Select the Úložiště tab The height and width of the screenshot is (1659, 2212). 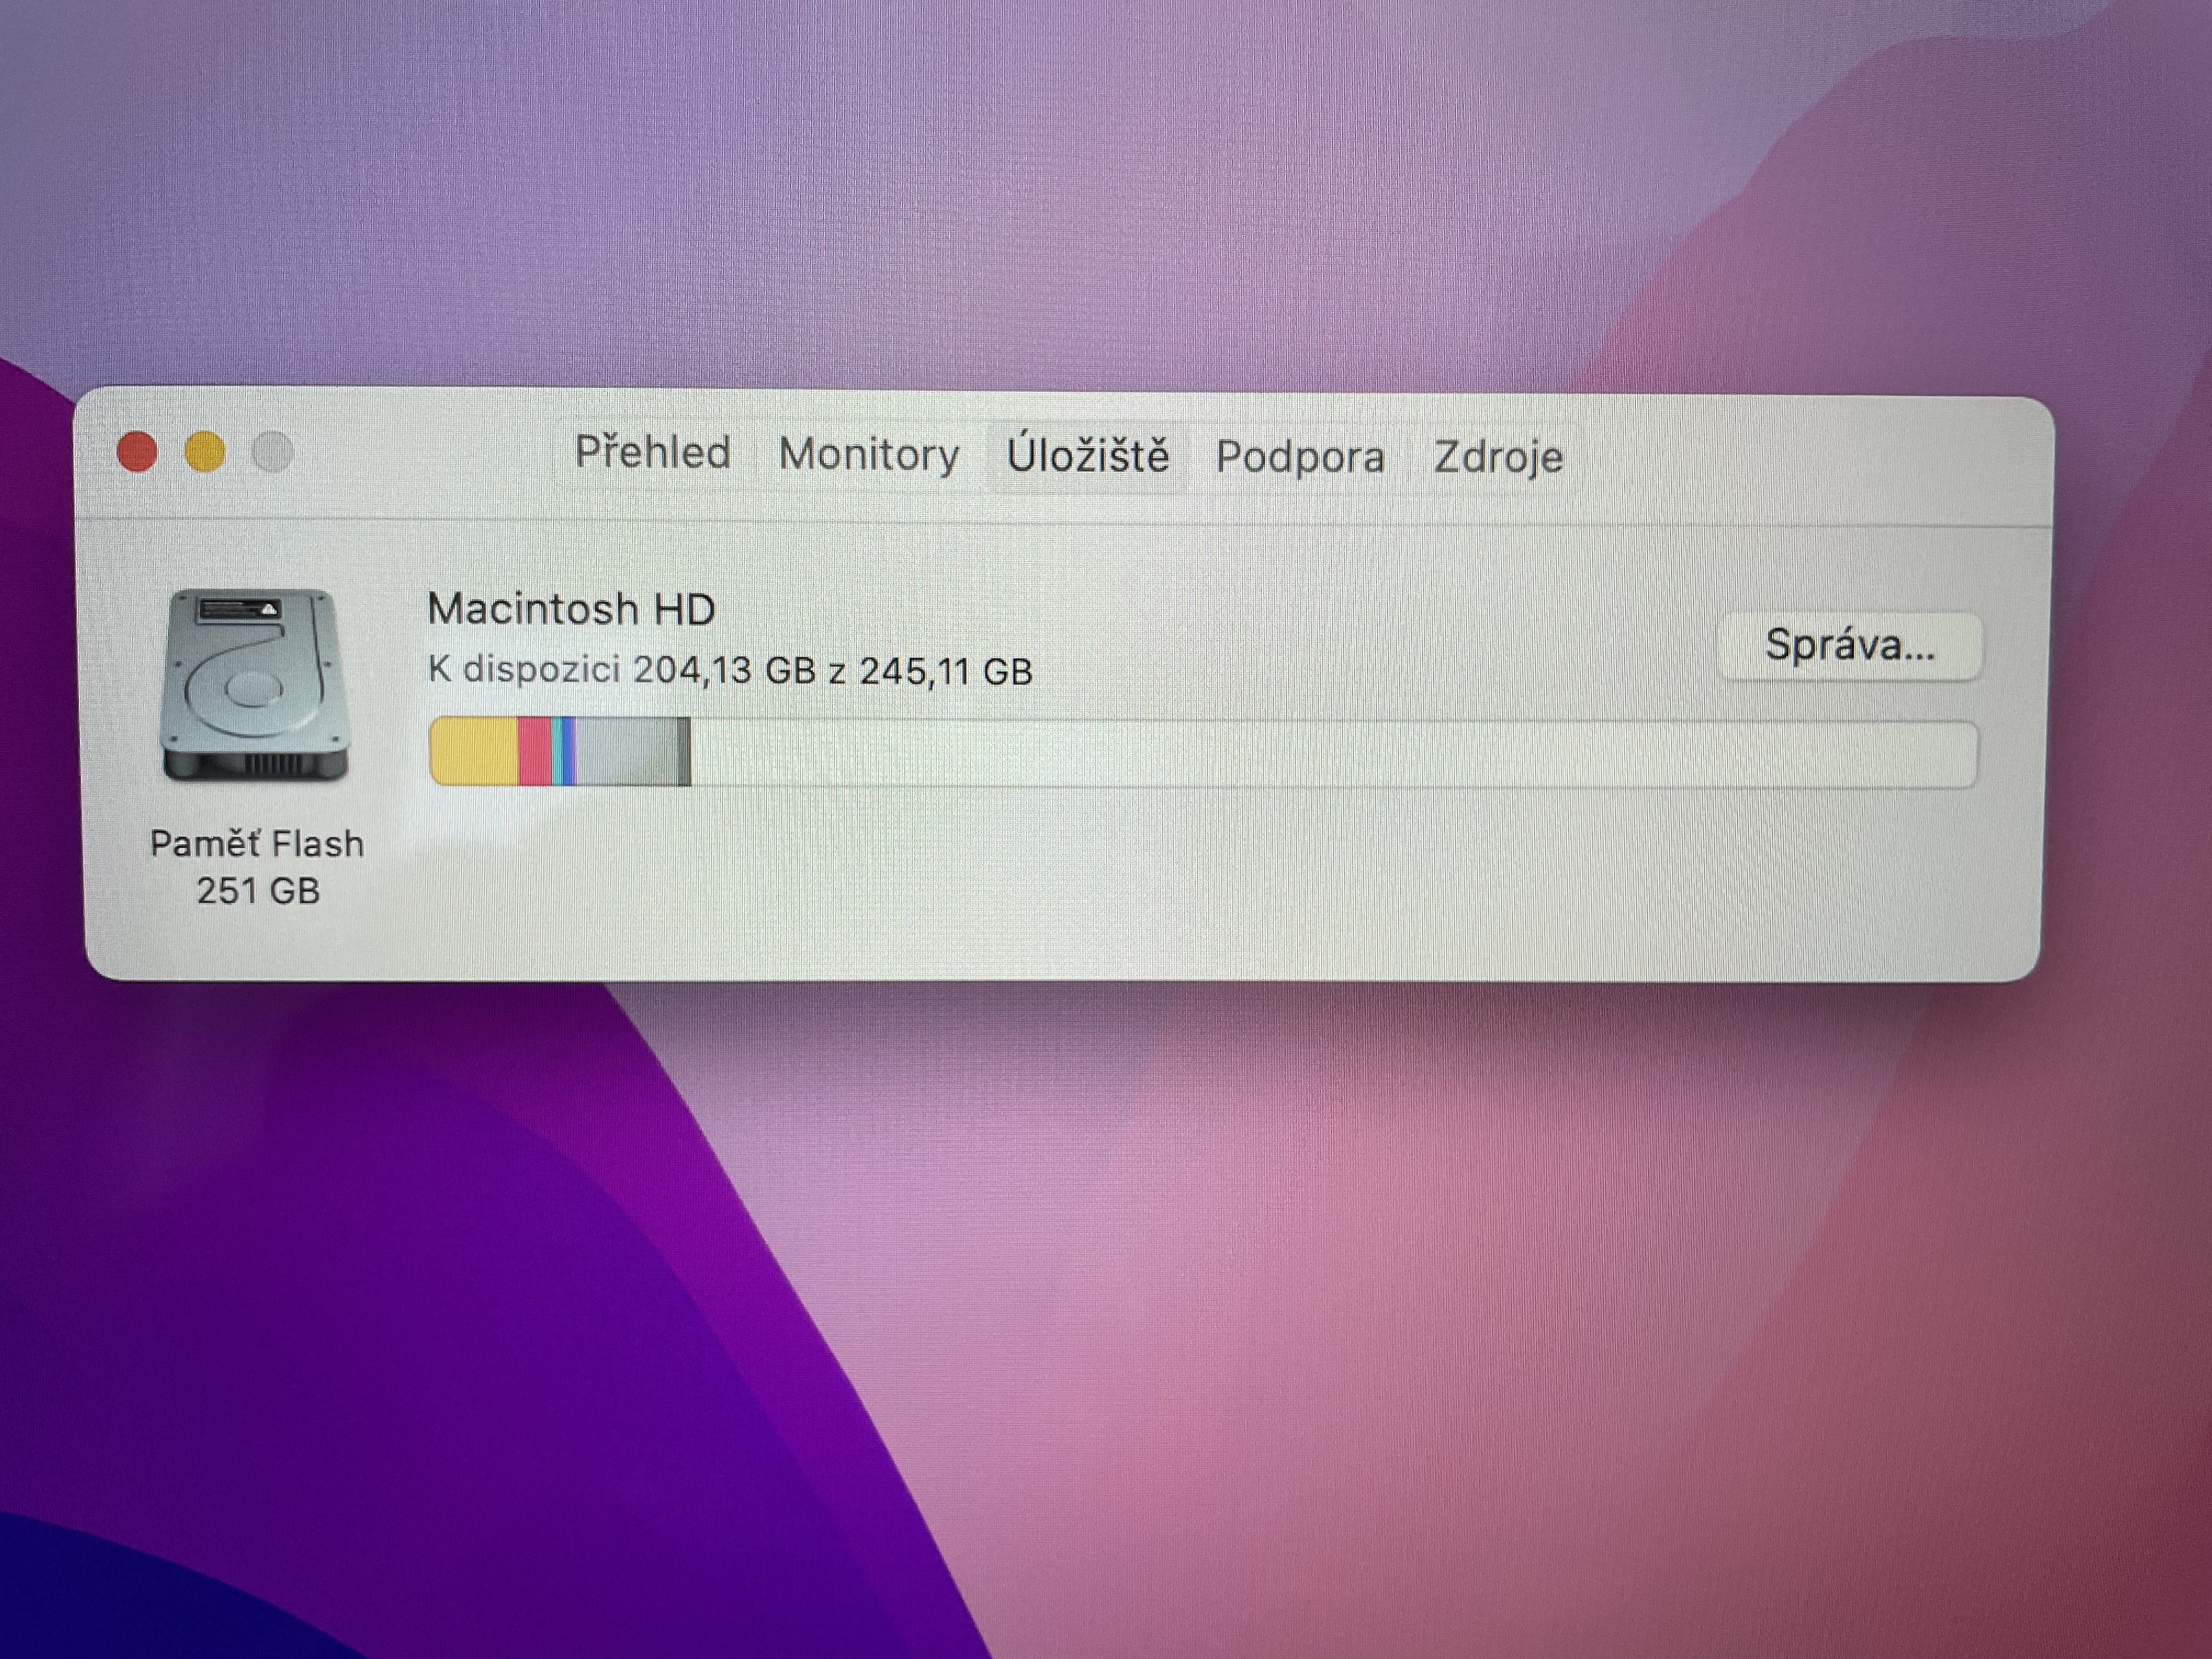pyautogui.click(x=1087, y=456)
